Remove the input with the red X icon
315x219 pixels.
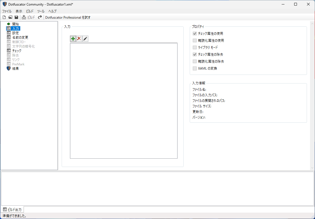[79, 39]
